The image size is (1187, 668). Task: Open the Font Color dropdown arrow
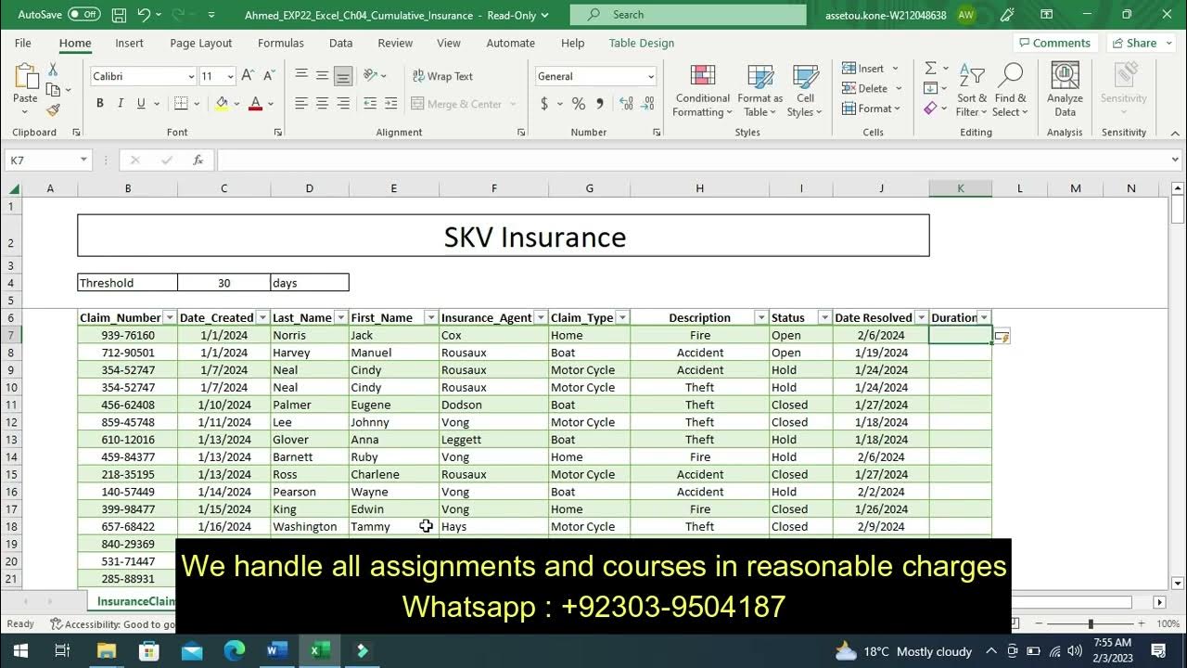pyautogui.click(x=271, y=104)
